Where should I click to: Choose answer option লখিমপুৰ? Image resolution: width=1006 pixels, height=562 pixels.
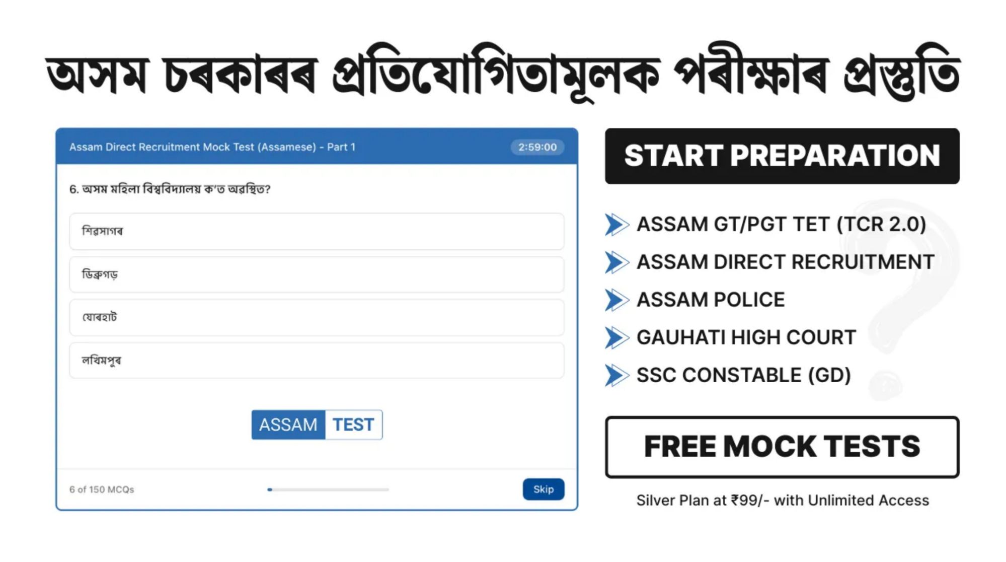pos(317,361)
